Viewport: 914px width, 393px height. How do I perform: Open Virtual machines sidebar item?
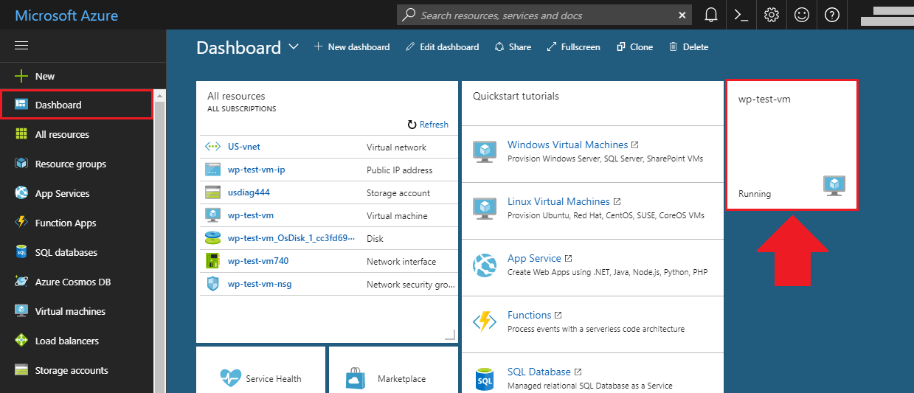click(77, 311)
